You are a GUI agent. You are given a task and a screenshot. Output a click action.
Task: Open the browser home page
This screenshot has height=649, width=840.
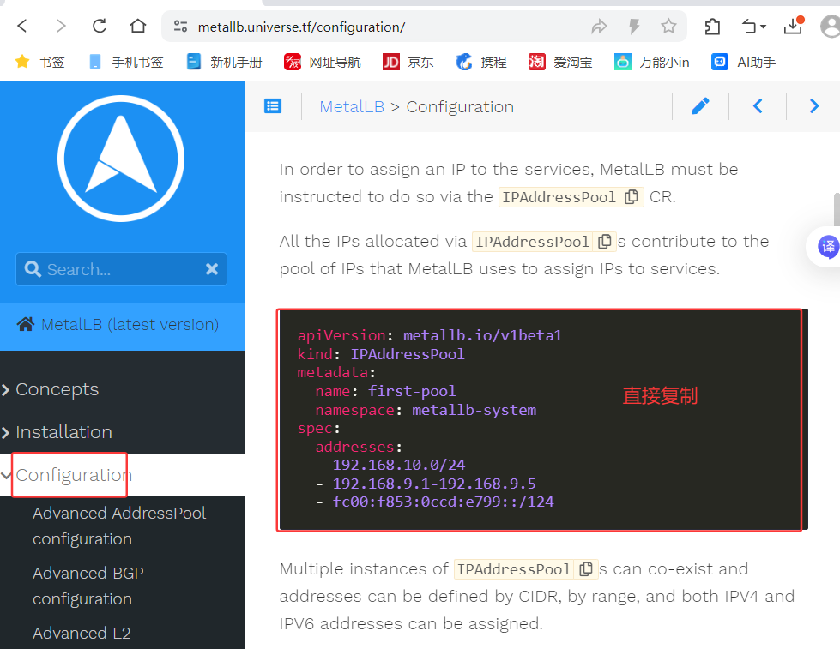tap(137, 26)
